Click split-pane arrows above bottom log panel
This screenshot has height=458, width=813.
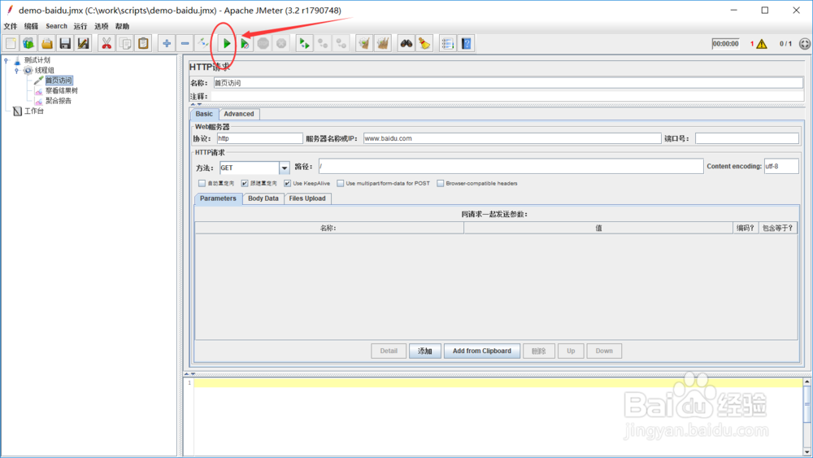pyautogui.click(x=189, y=373)
